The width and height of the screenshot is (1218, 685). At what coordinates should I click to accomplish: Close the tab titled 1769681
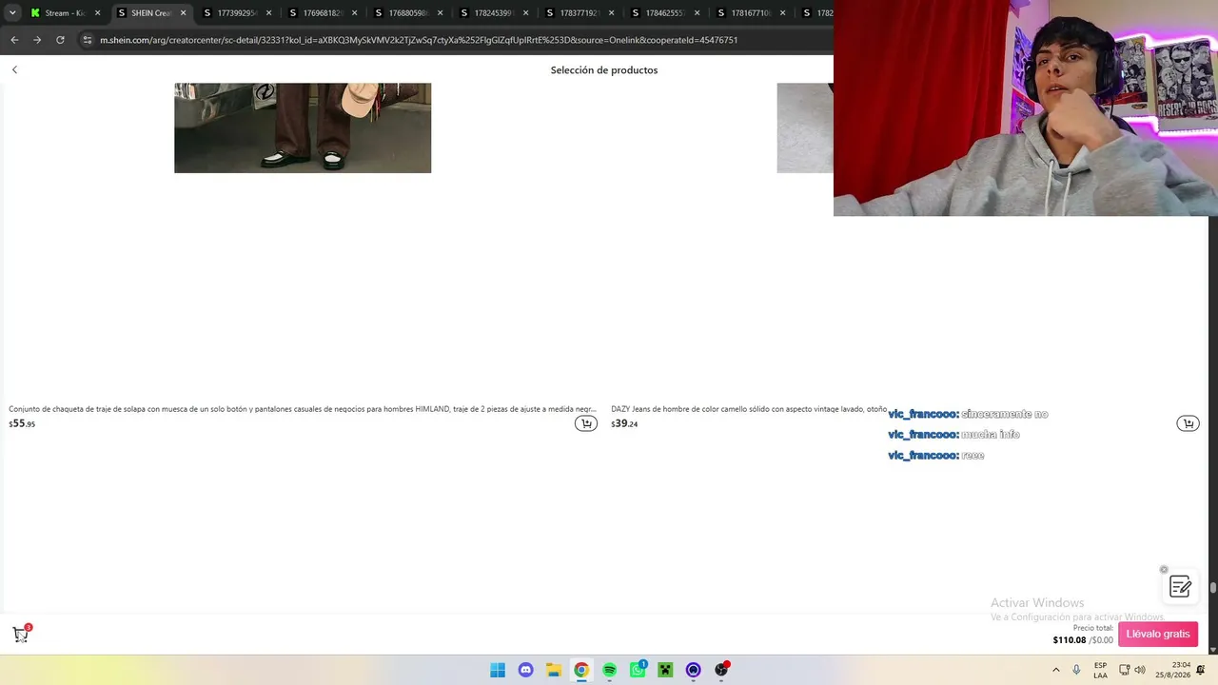(x=354, y=13)
